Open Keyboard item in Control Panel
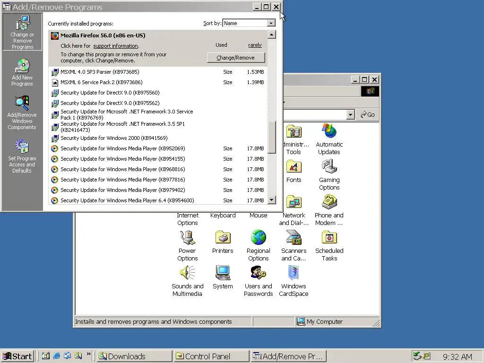The image size is (484, 363). [x=223, y=216]
